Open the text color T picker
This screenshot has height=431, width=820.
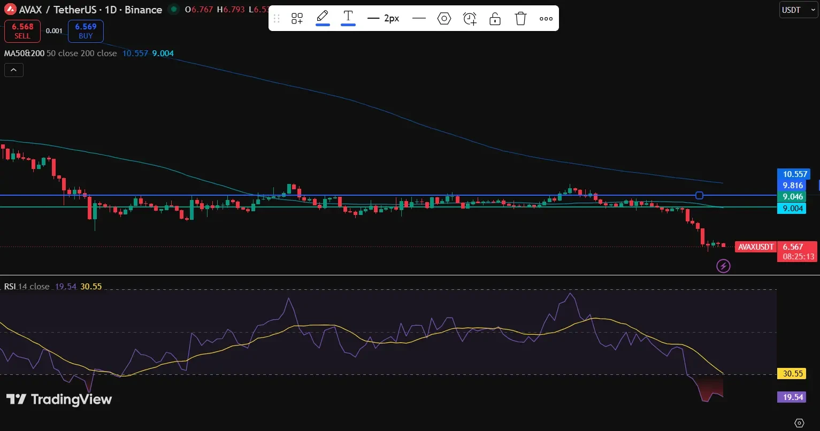(x=348, y=18)
